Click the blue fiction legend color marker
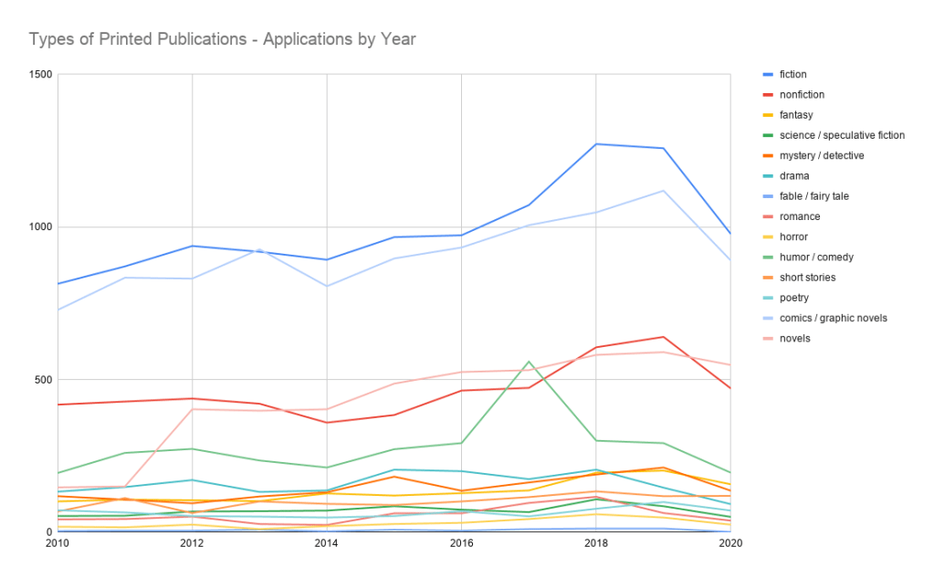 click(x=769, y=75)
